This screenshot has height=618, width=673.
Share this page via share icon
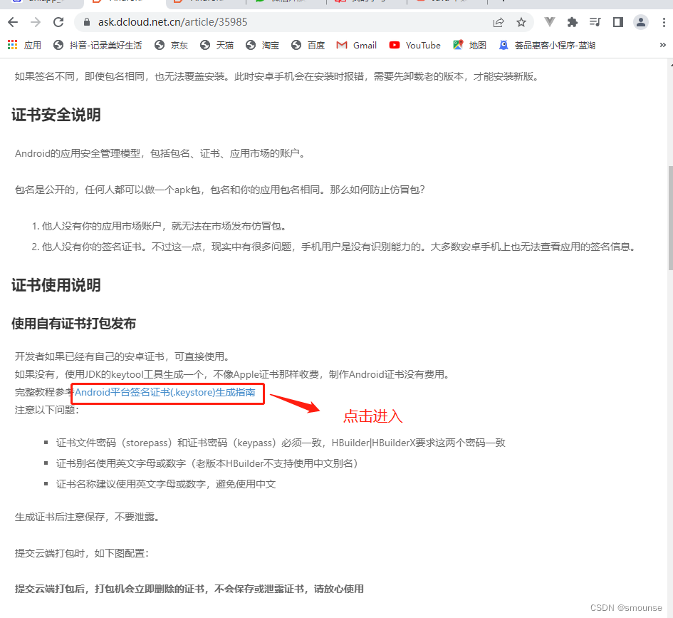[499, 22]
